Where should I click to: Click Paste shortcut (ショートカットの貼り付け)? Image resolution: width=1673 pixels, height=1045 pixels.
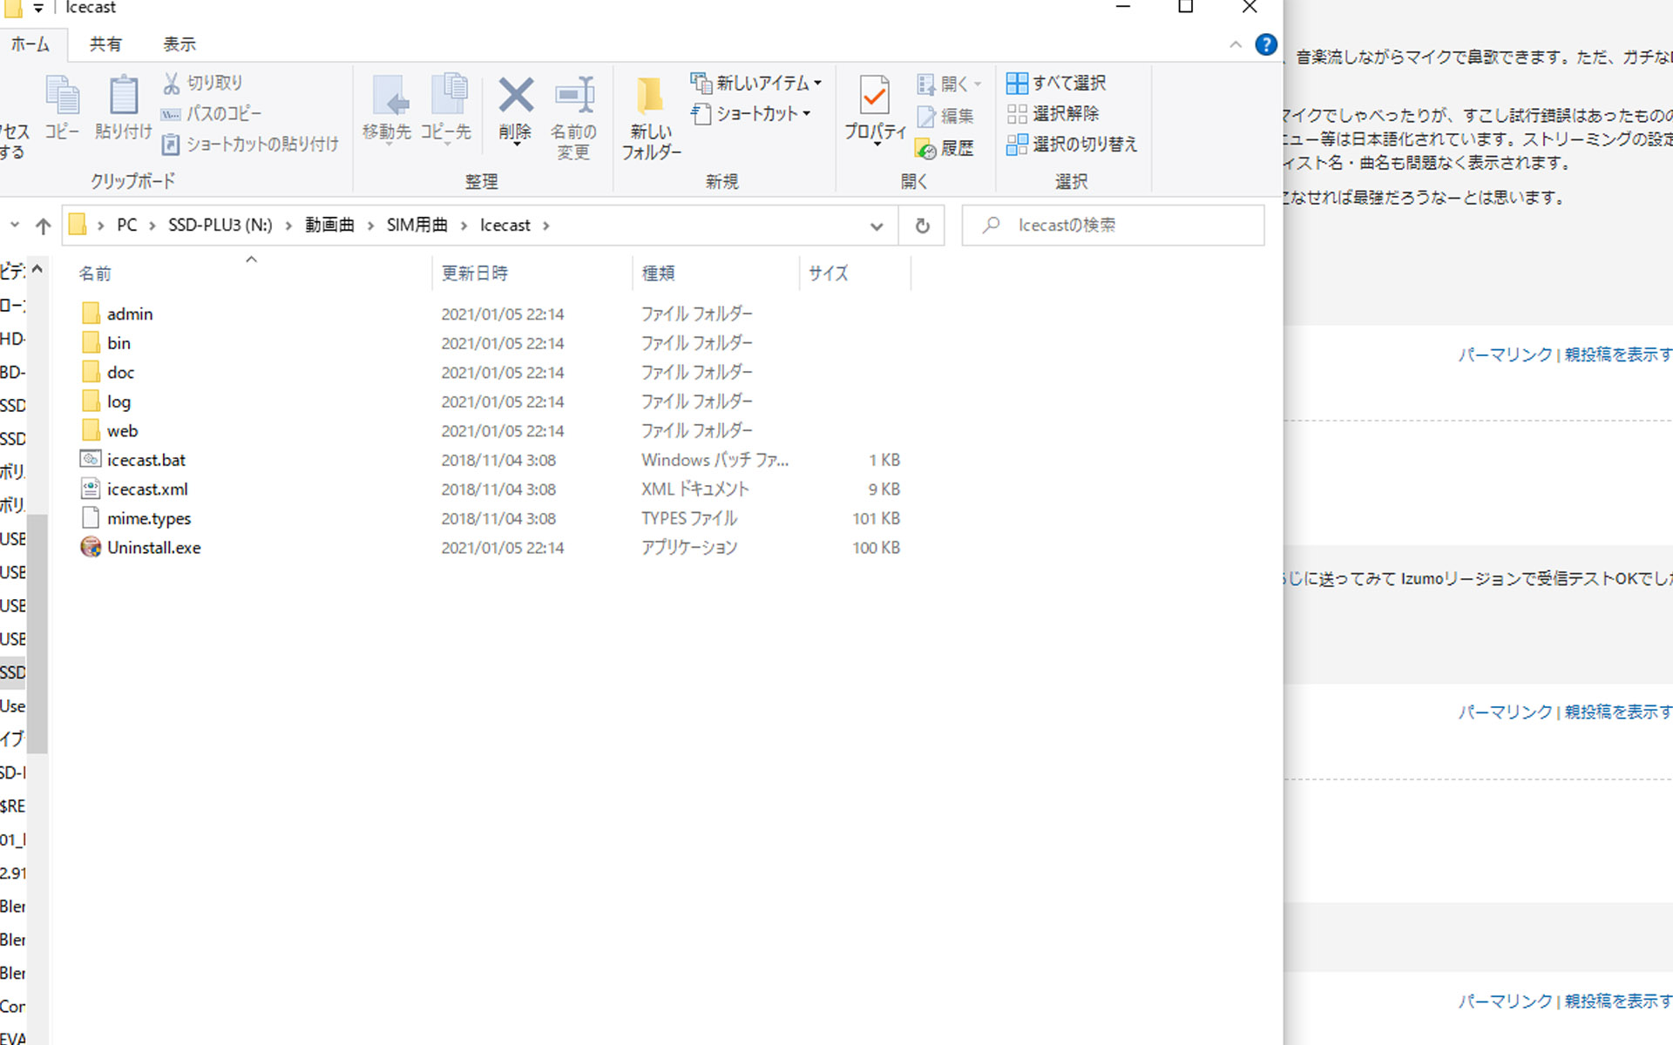(x=251, y=144)
